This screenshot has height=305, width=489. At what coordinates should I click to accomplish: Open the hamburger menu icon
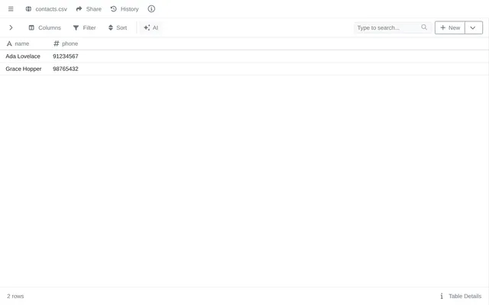11,9
